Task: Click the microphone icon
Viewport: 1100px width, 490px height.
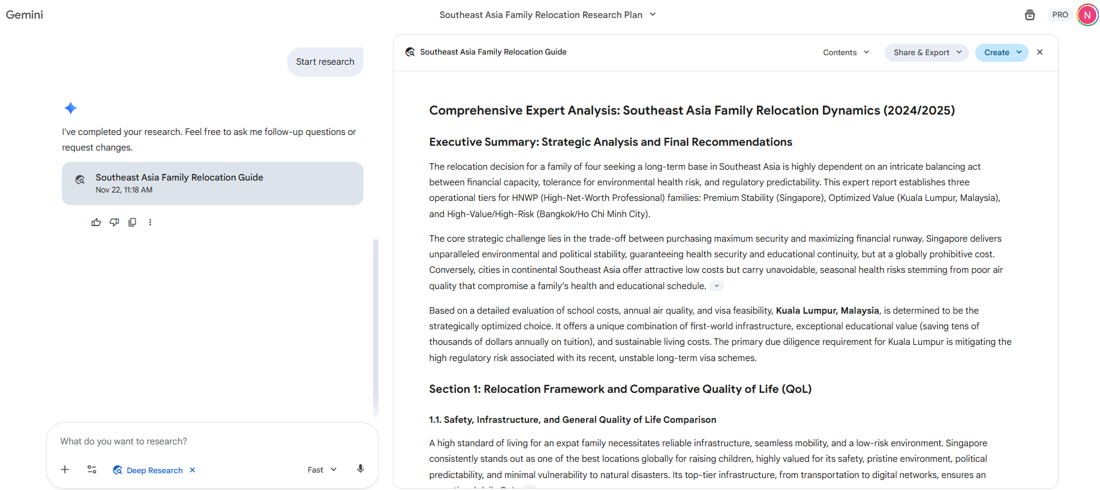Action: coord(360,469)
